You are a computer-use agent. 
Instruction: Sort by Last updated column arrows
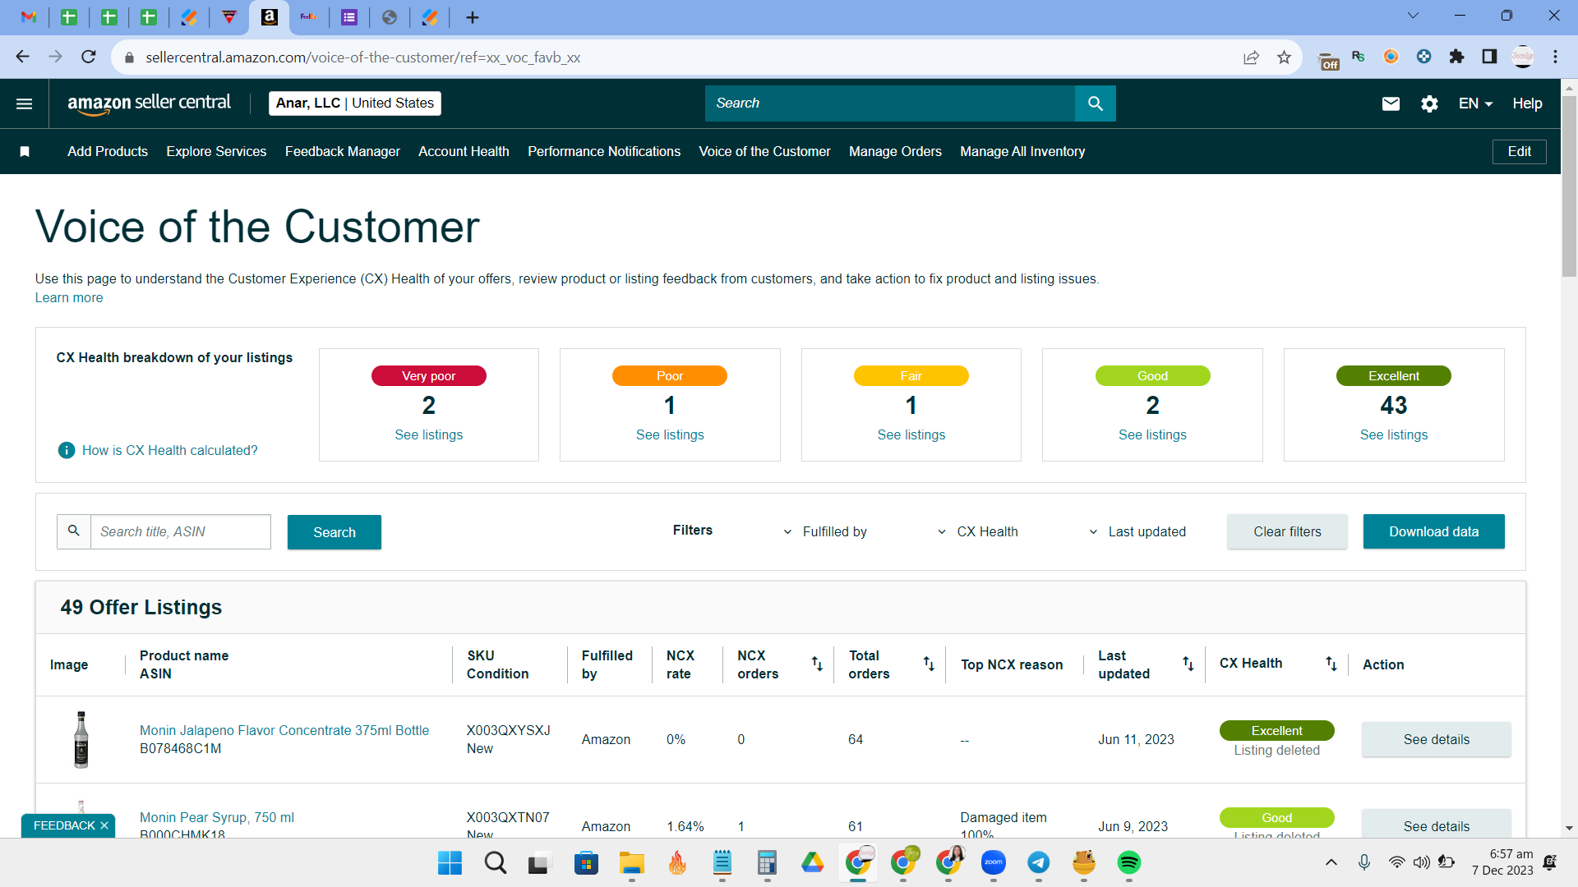point(1188,664)
